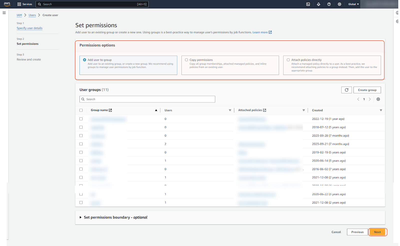Toggle the hamburger side navigation menu
Image resolution: width=400 pixels, height=246 pixels.
4,13
